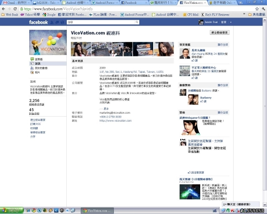The image size is (267, 214).
Task: Click the search magnifier button
Action: click(137, 22)
